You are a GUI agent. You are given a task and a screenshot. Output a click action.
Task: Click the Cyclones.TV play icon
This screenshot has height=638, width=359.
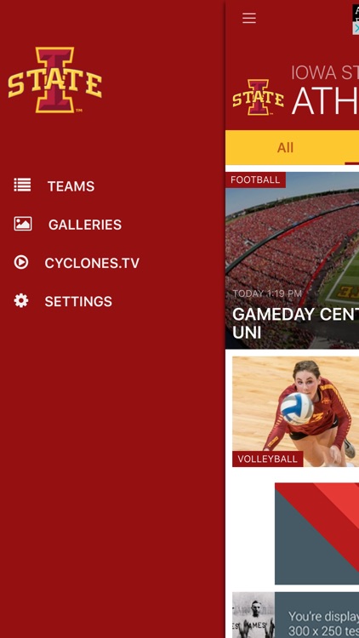click(x=21, y=262)
